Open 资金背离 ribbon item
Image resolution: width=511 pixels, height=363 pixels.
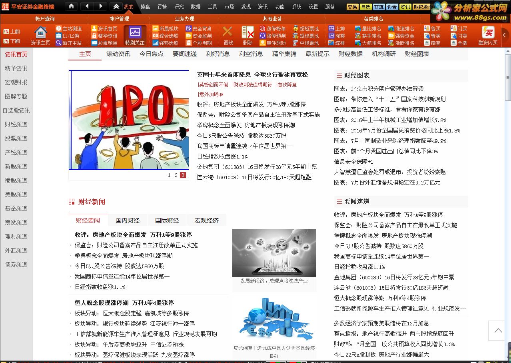click(x=199, y=28)
